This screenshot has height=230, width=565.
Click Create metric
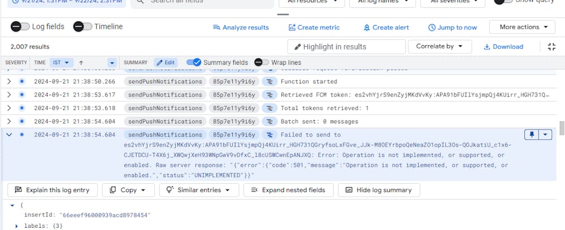(314, 27)
